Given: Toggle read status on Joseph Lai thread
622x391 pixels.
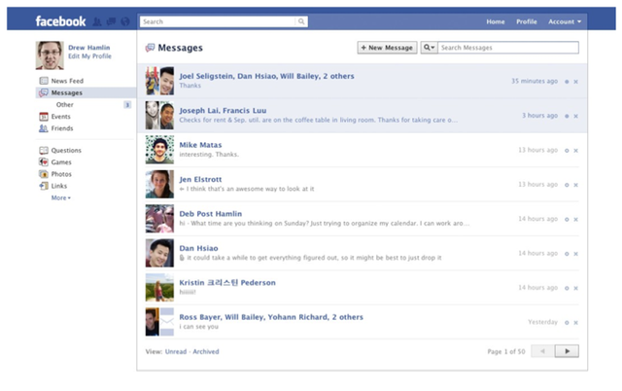Looking at the screenshot, I should (567, 117).
